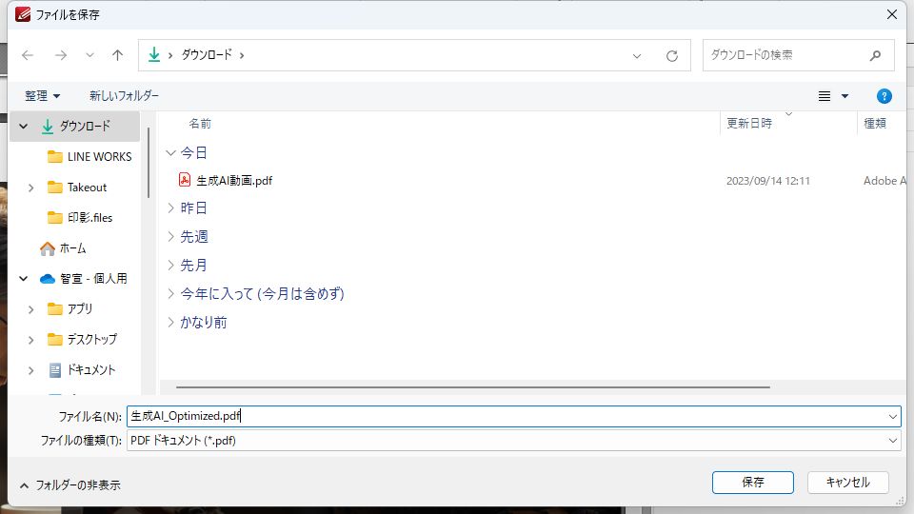Sort by 種類 column header
Image resolution: width=914 pixels, height=514 pixels.
click(875, 124)
